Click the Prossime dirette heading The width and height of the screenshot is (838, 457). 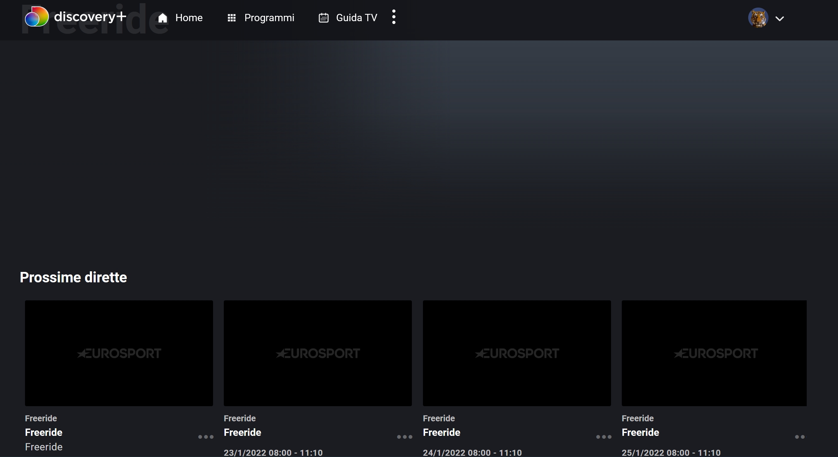click(x=73, y=277)
